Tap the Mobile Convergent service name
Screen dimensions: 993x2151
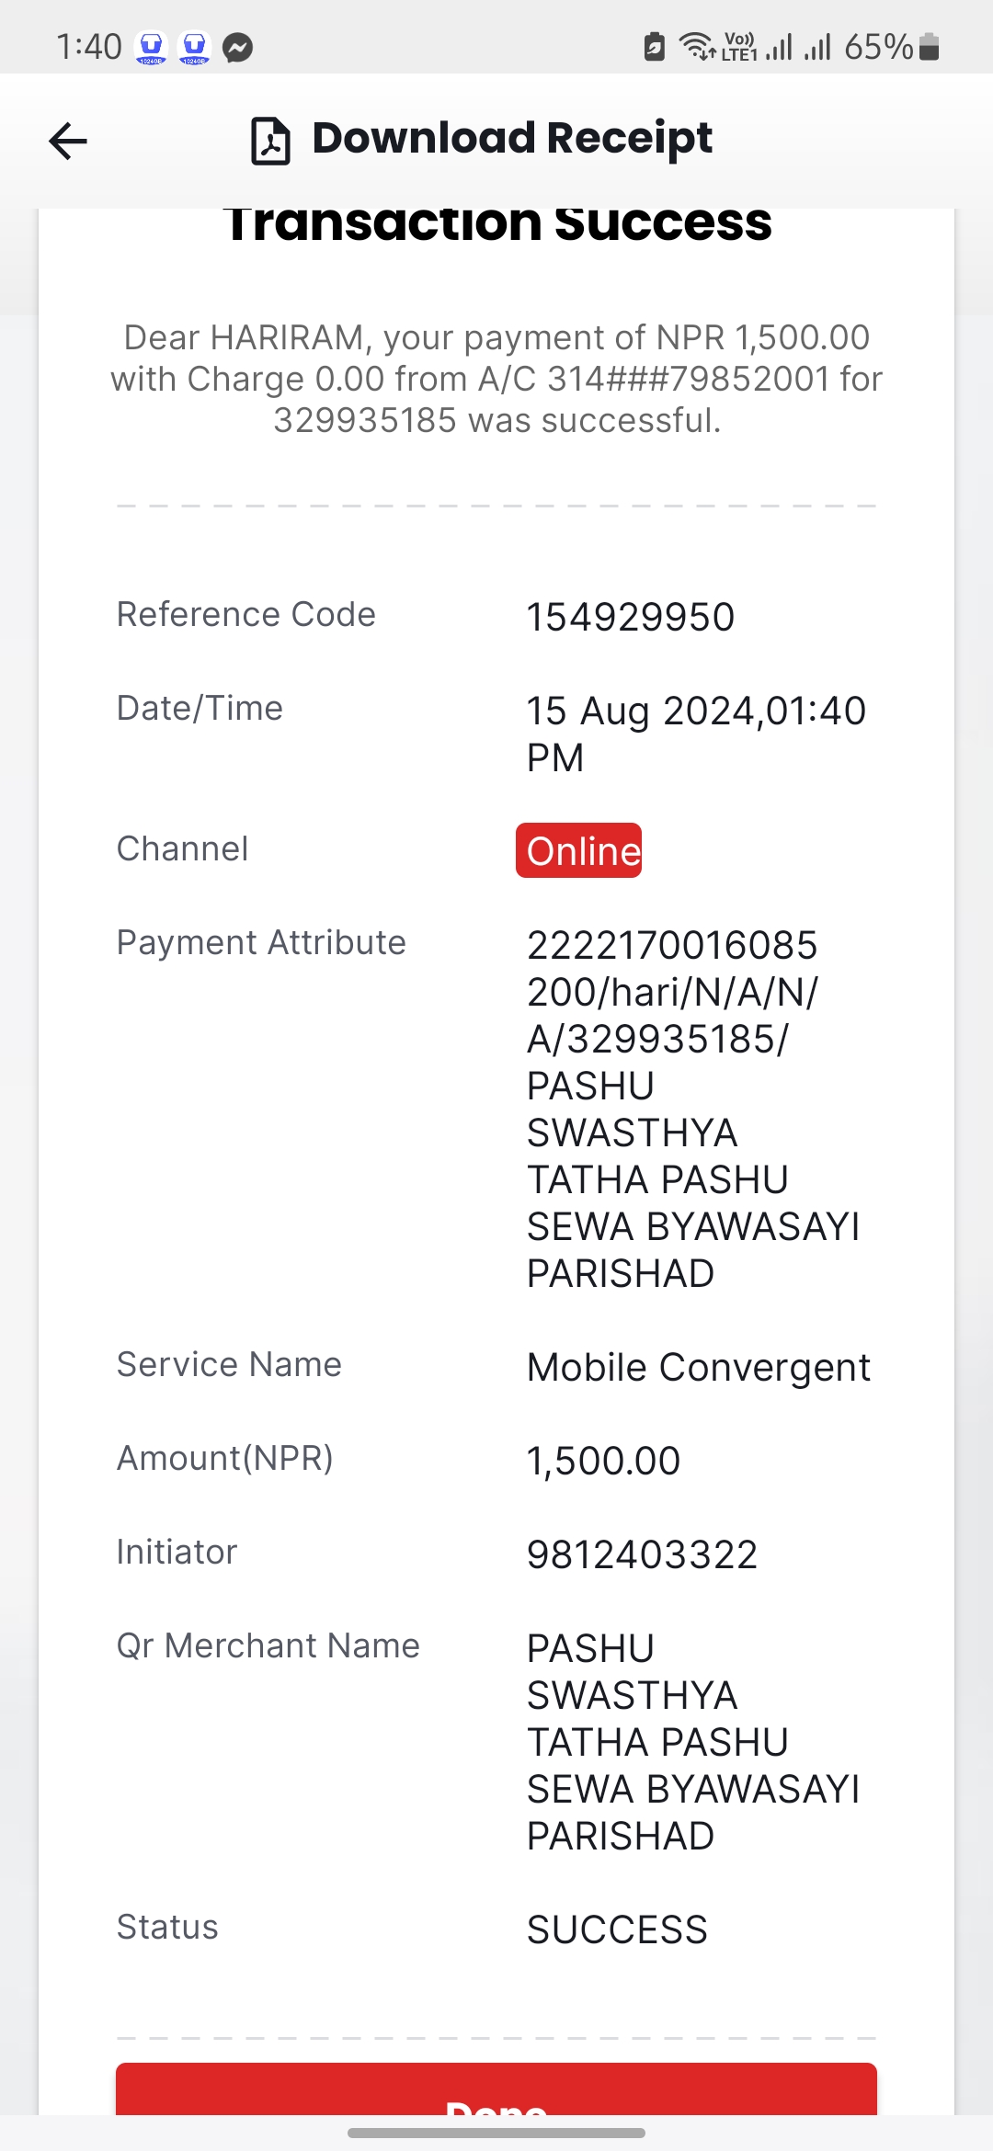tap(698, 1368)
